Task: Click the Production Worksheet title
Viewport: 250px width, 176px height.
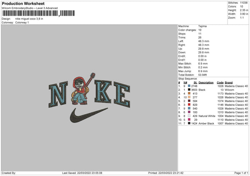Action: tap(23, 3)
